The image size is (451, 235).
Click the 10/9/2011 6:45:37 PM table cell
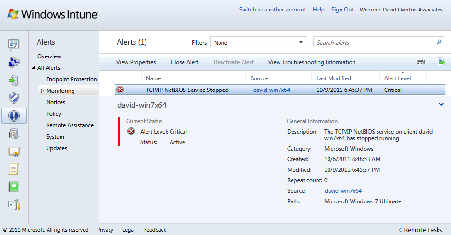344,90
